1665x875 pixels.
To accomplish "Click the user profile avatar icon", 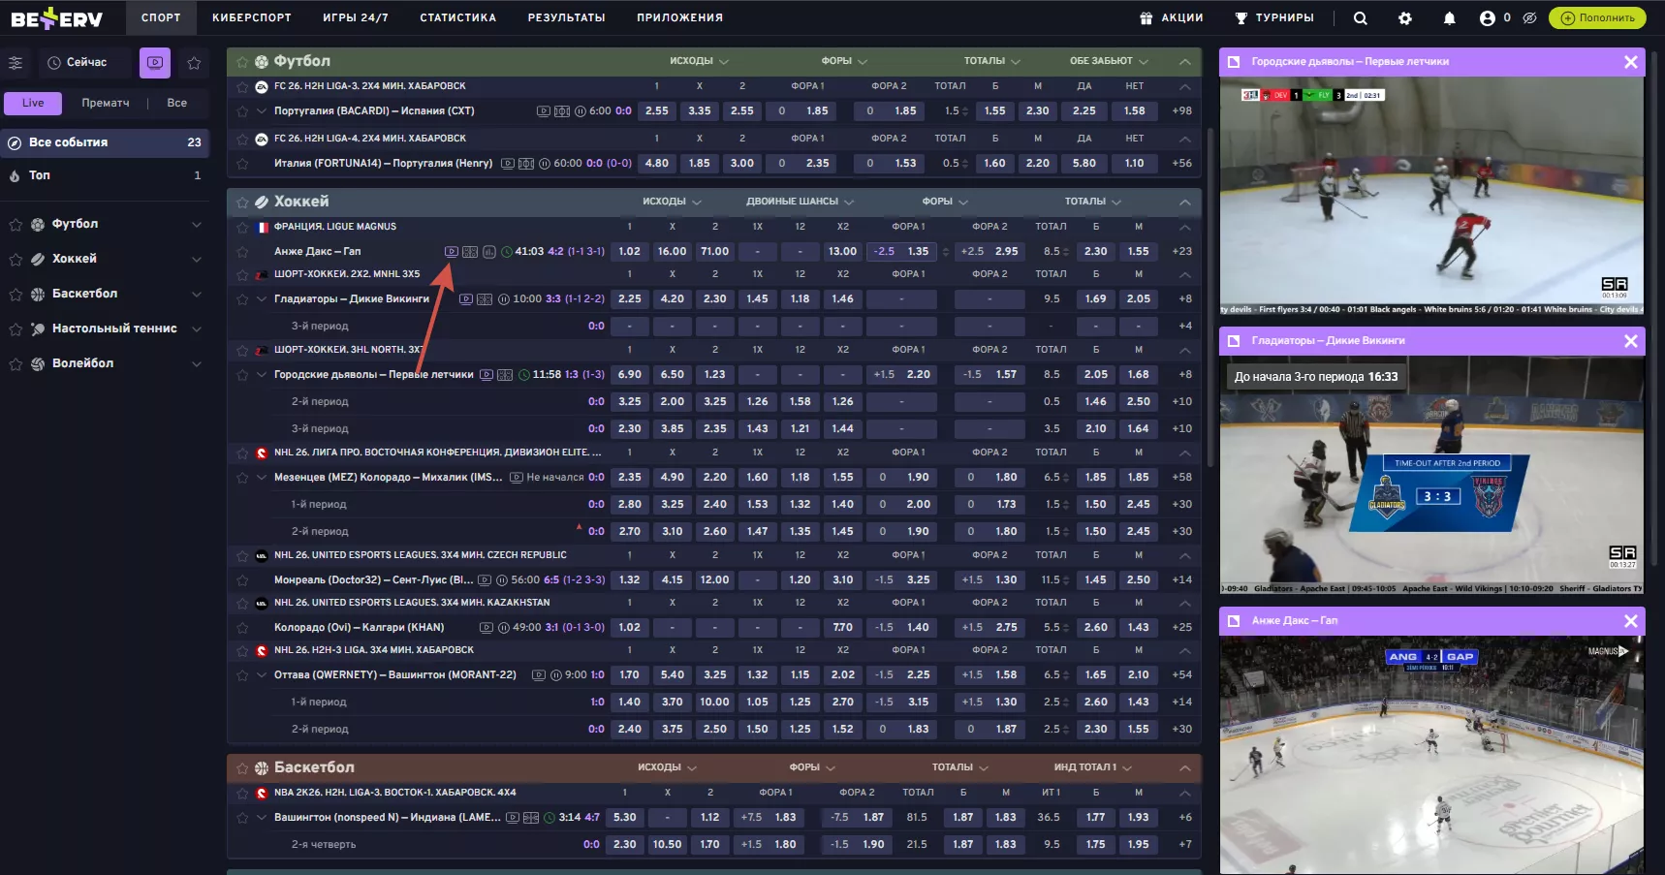I will [x=1487, y=18].
